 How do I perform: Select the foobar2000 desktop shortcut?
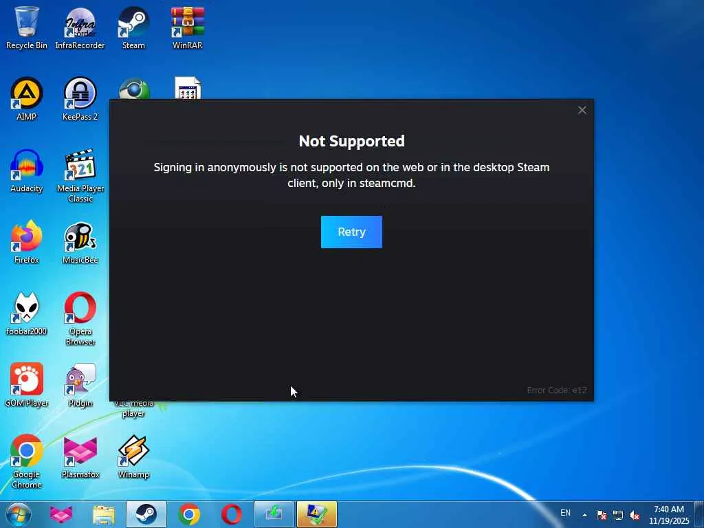(27, 313)
